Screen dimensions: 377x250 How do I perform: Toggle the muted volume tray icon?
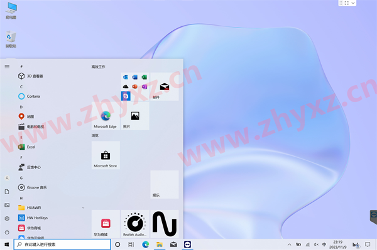point(316,244)
